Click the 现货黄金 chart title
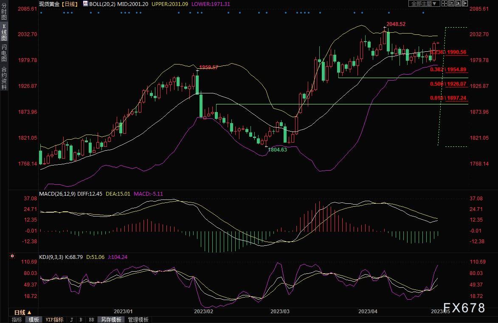This screenshot has height=323, width=498. [x=49, y=4]
